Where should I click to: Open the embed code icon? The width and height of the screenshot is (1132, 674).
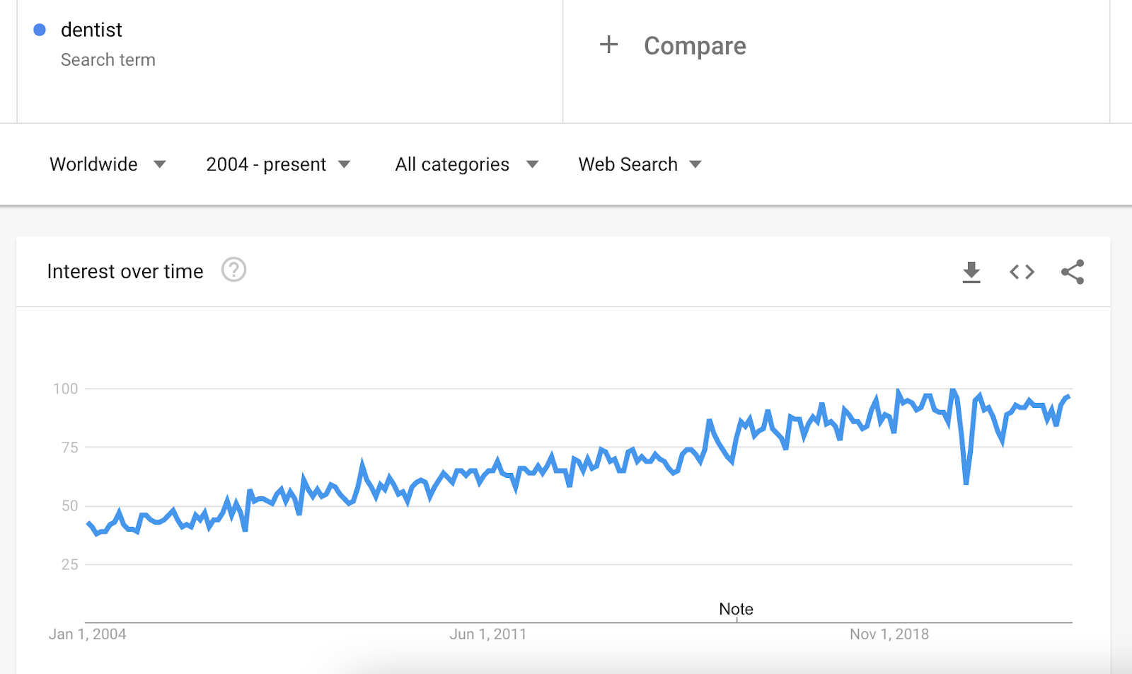[1022, 272]
